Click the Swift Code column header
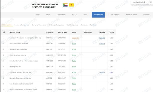Viewport: 153px width, 92px height. click(88, 32)
